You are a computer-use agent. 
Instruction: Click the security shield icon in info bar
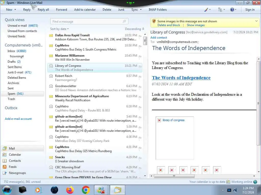click(154, 21)
